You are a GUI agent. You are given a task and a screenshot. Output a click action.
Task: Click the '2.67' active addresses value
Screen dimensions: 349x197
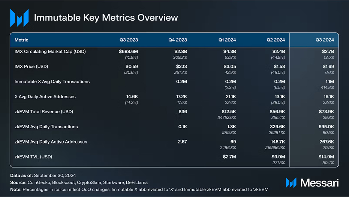(x=182, y=142)
